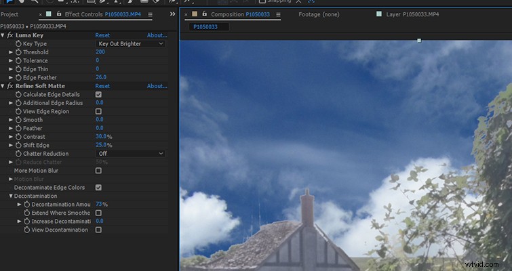This screenshot has height=271, width=512.
Task: Click the View Decontamination stopwatch
Action: 26,230
